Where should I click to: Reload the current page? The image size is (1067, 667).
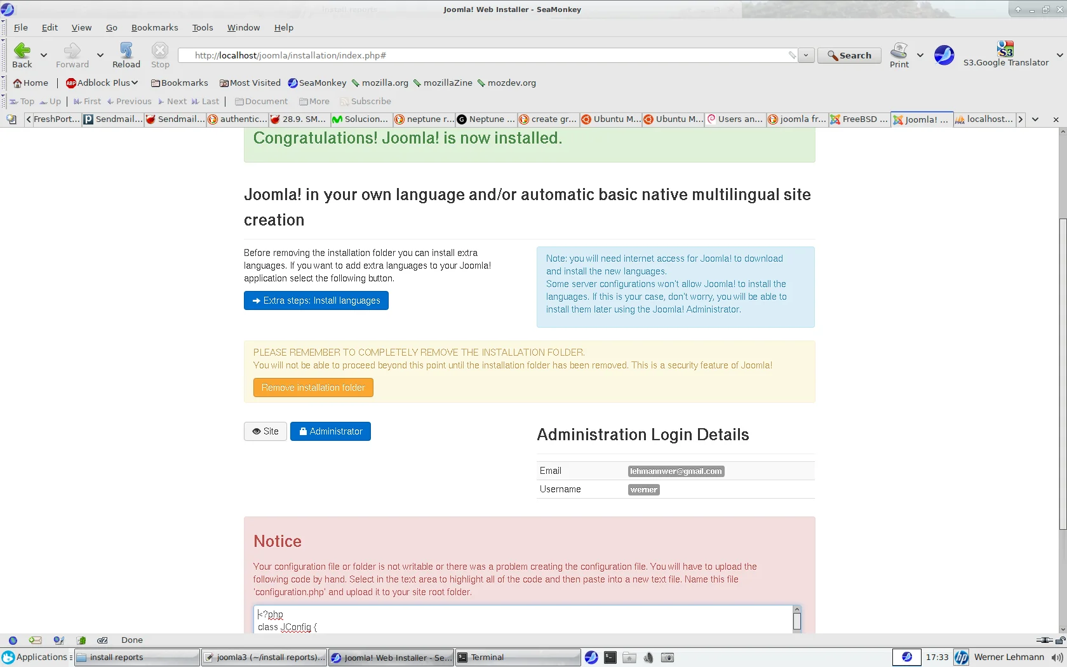click(x=126, y=55)
